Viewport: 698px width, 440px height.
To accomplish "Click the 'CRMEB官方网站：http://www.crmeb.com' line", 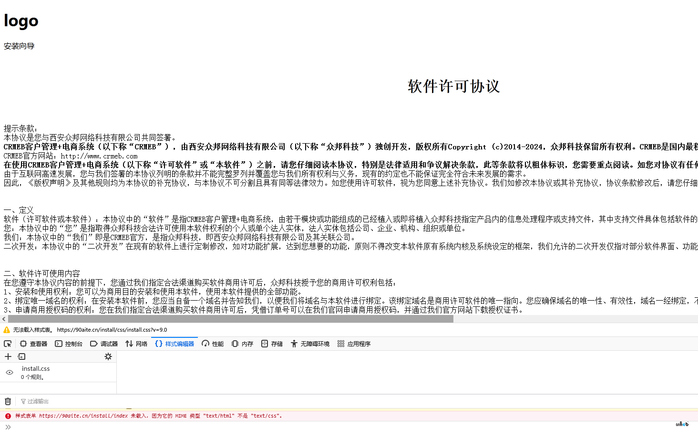I will (71, 156).
